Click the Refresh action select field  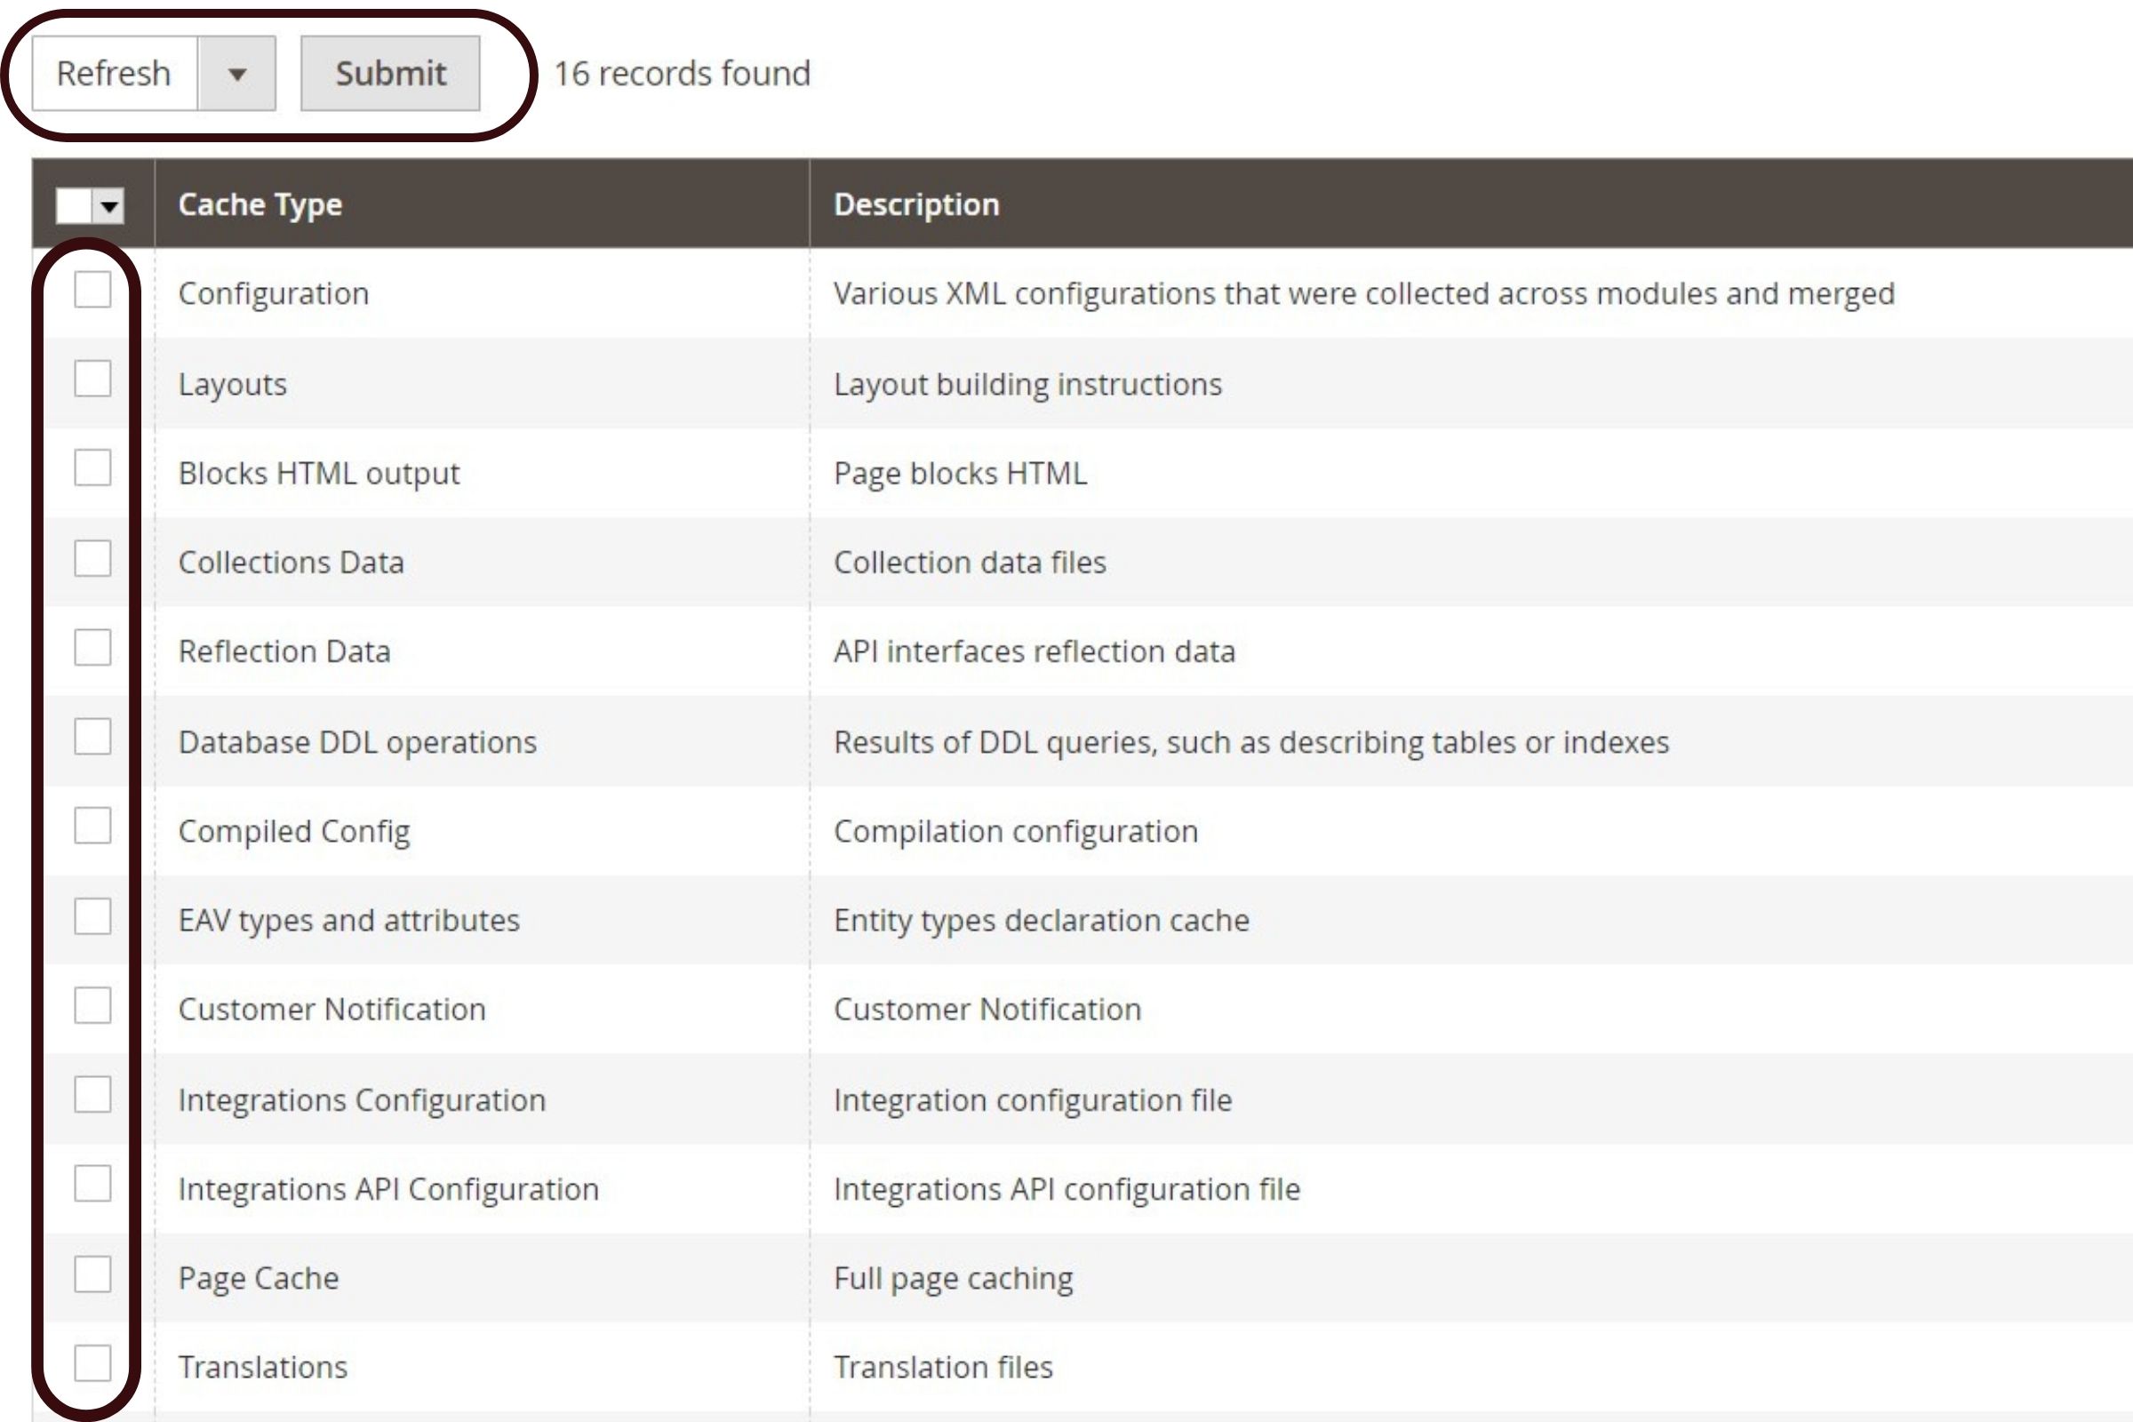click(115, 74)
